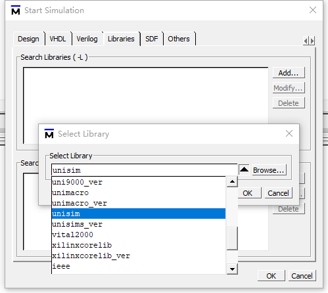Click the list scroll down arrow
Screen dimensions: 328x293
232,269
